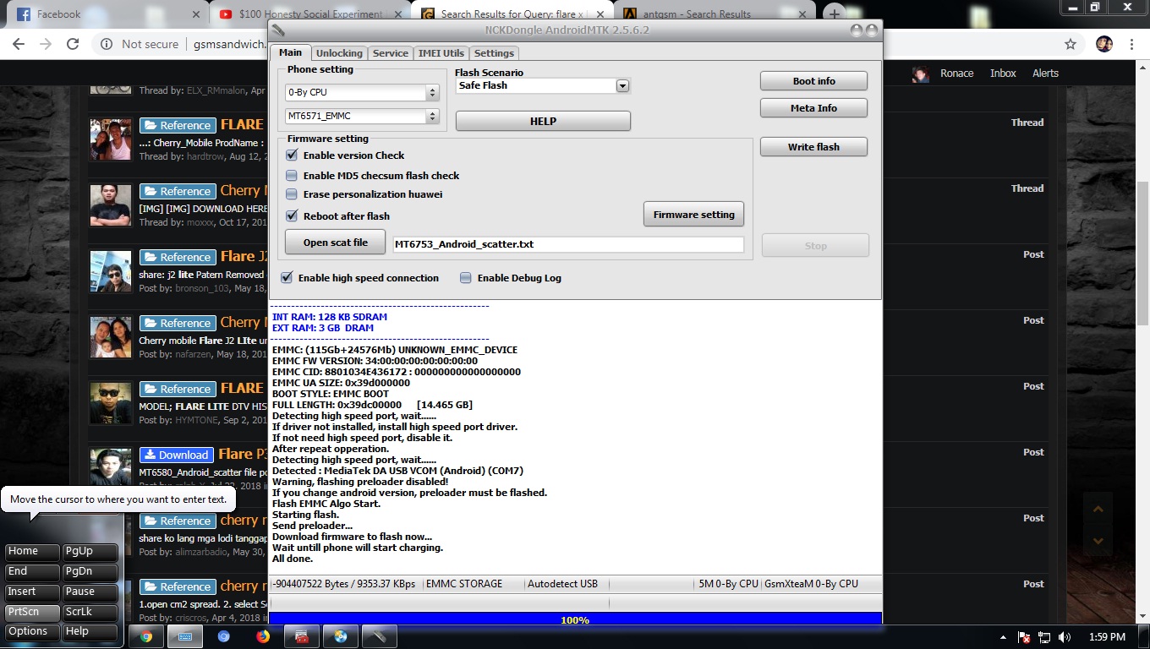The width and height of the screenshot is (1150, 649).
Task: Click the NCKDongle taskbar icon
Action: coord(379,636)
